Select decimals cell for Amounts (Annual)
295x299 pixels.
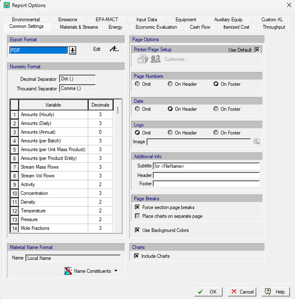[100, 132]
